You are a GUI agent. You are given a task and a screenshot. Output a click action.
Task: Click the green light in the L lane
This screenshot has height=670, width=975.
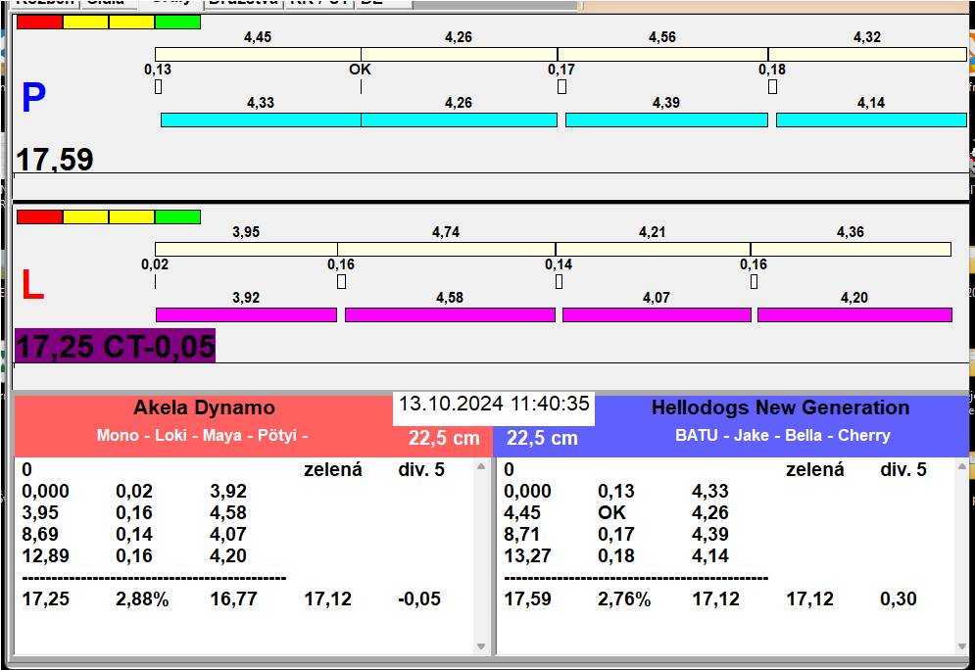(177, 216)
